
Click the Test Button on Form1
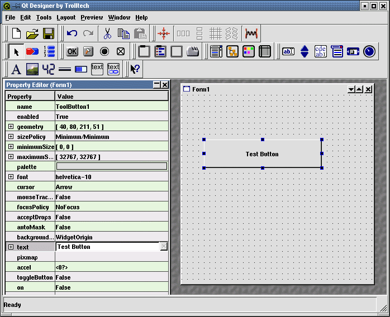[x=263, y=154]
